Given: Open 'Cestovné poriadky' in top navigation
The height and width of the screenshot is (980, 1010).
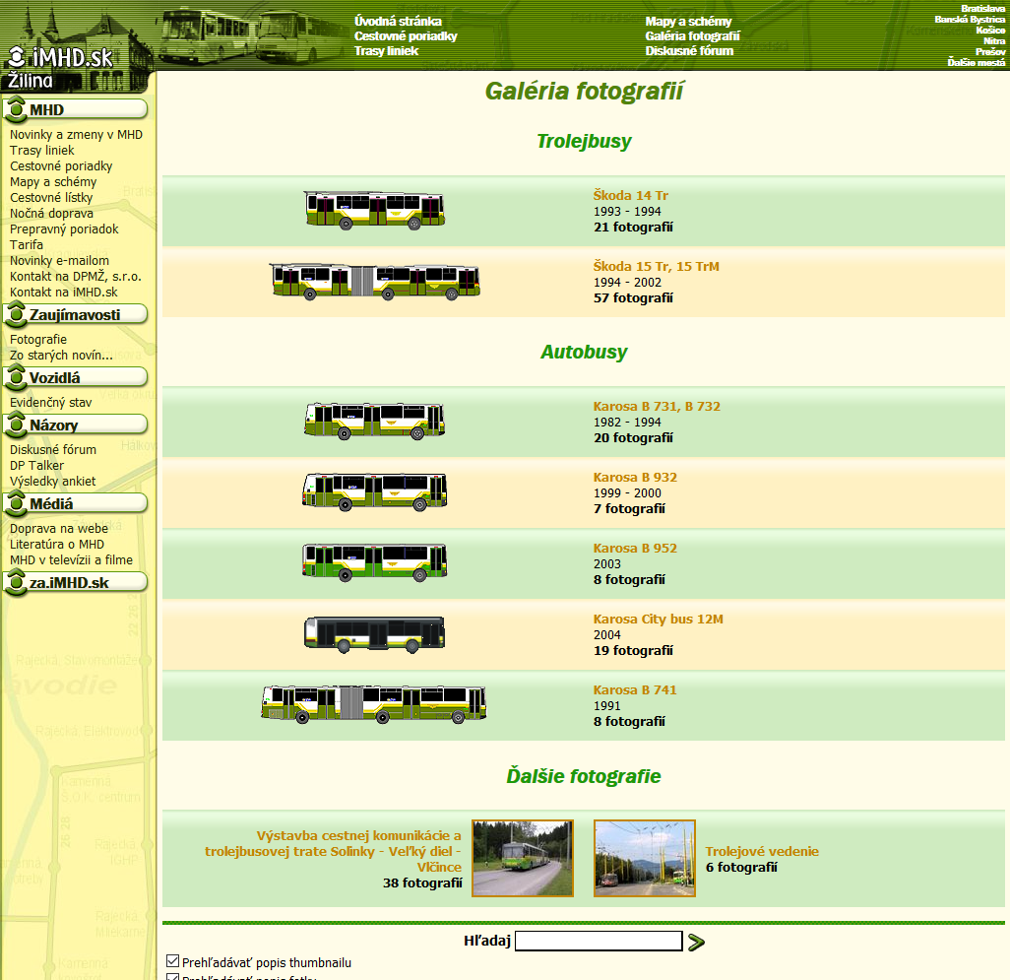Looking at the screenshot, I should (x=406, y=36).
